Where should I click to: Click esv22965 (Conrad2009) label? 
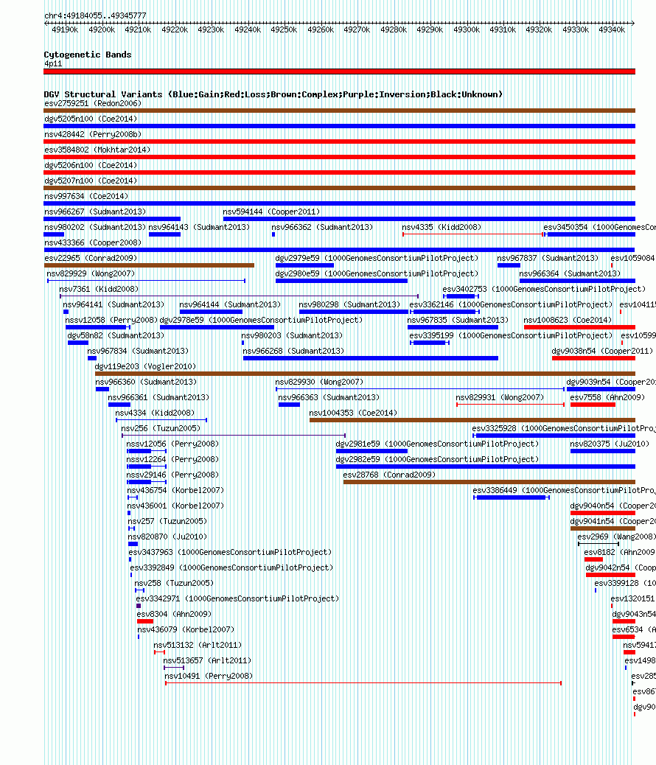click(x=91, y=259)
